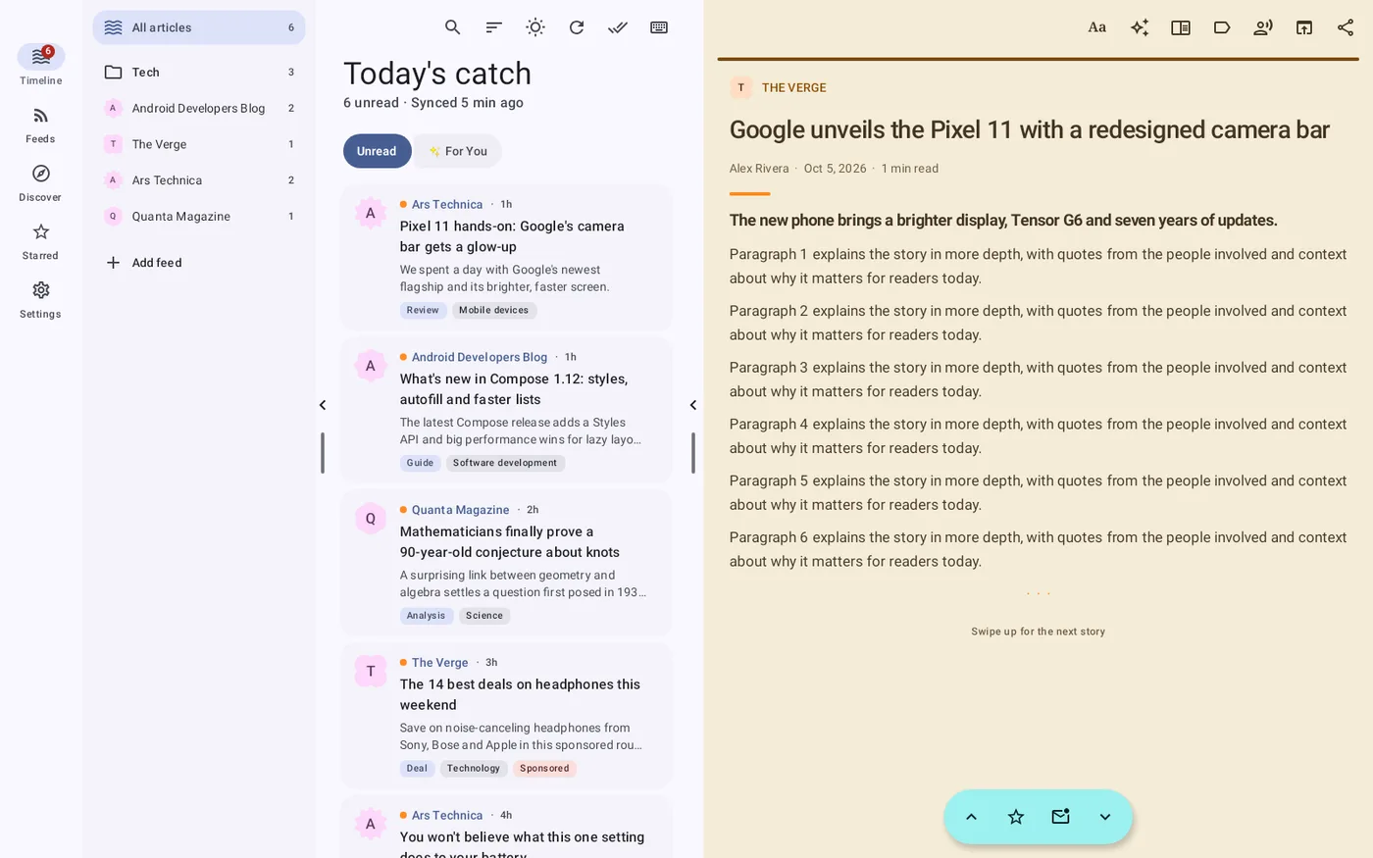The image size is (1373, 858).
Task: Click the reading progress bar atop the article
Action: [x=1038, y=59]
